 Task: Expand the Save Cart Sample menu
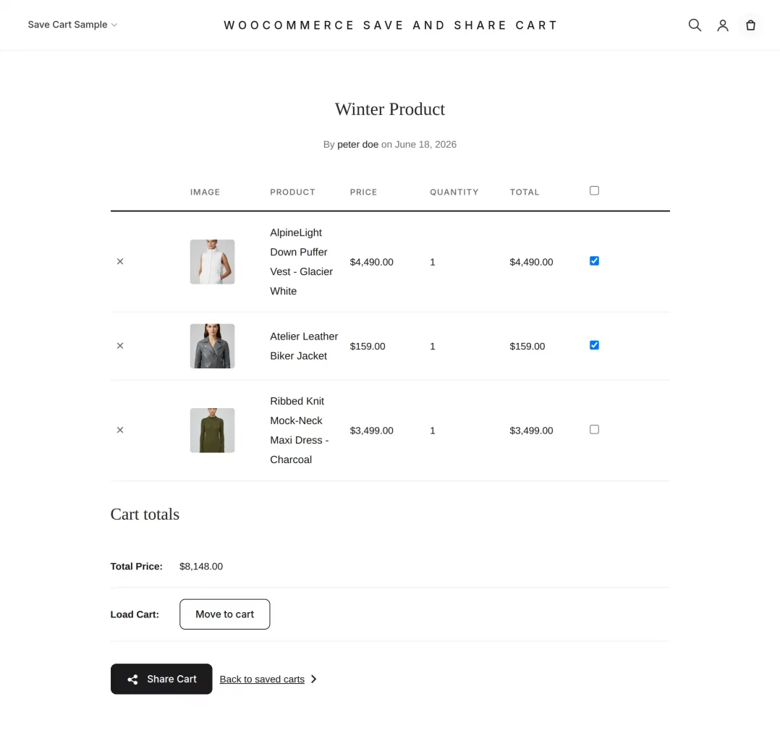click(72, 25)
